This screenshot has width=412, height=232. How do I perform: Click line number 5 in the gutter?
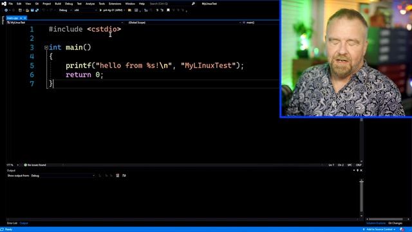[32, 66]
